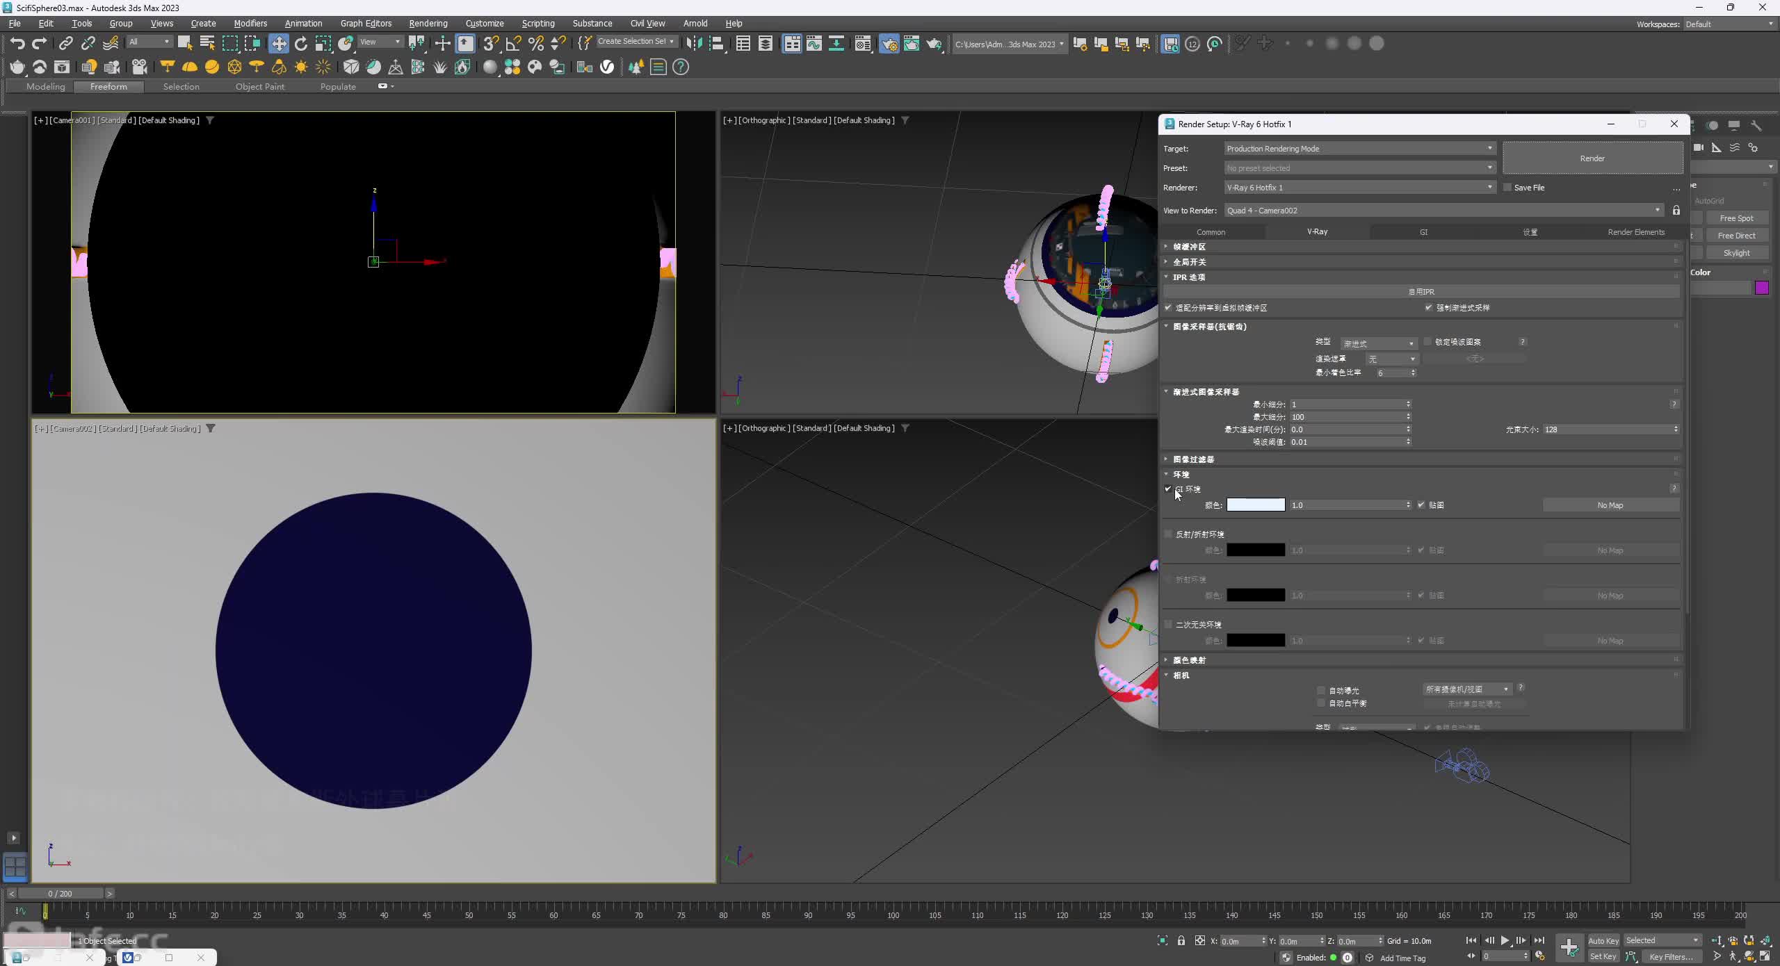The width and height of the screenshot is (1780, 966).
Task: Click the V-Ray dome light icon
Action: [190, 67]
